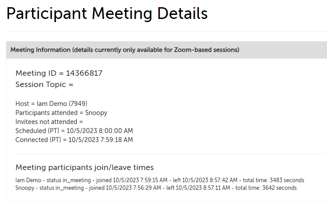The width and height of the screenshot is (327, 207).
Task: Click Iam Demo's total time 3483 seconds
Action: click(x=287, y=180)
